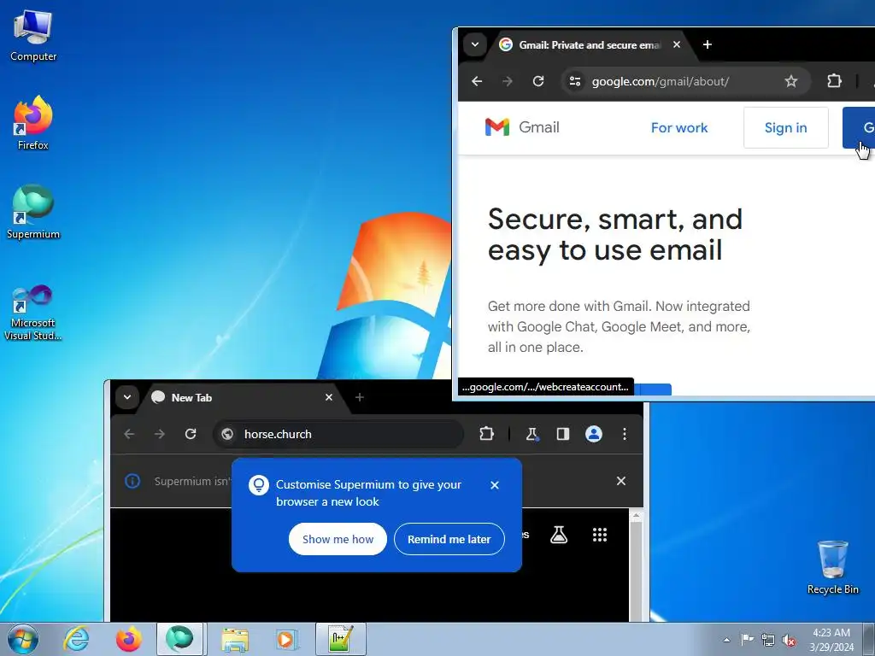
Task: Open the three-dot Supermium menu
Action: (x=625, y=434)
